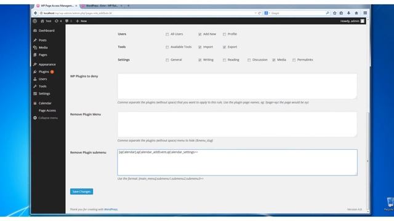Click in the WP Plugins to deny textarea
394x221 pixels.
click(x=237, y=86)
